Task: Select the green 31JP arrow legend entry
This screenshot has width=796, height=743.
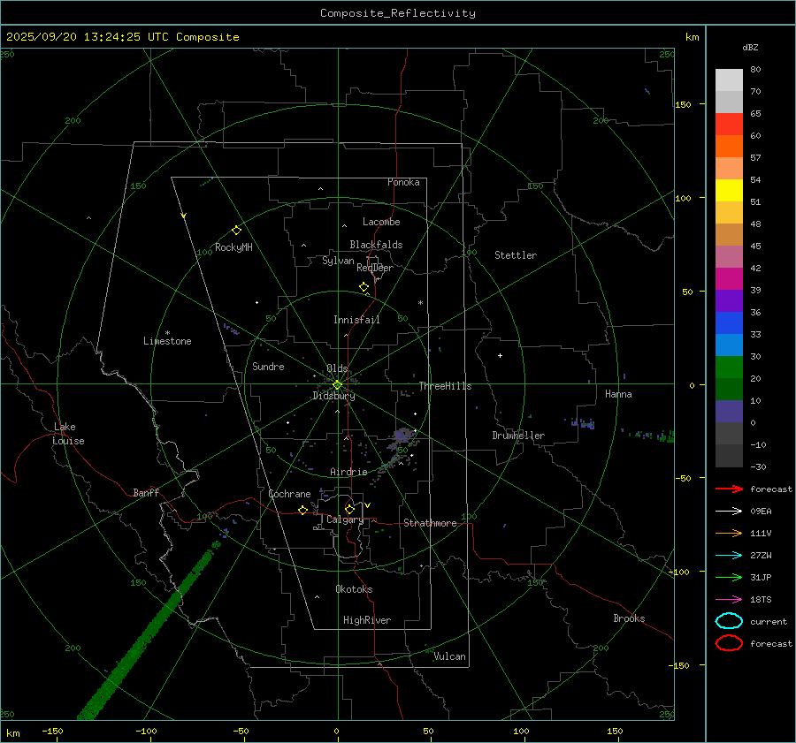Action: point(729,577)
